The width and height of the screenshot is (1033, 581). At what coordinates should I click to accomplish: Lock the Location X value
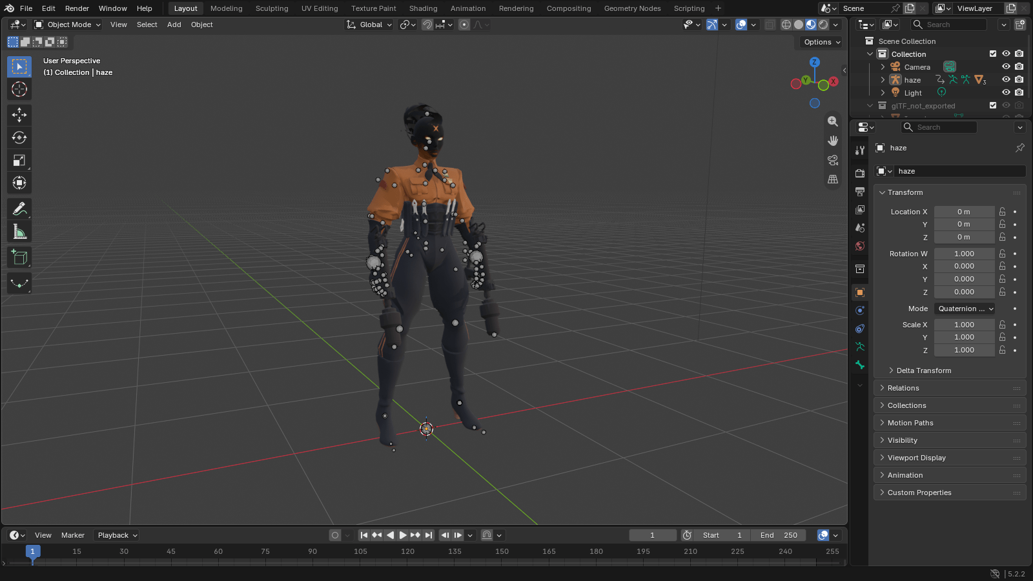click(1002, 212)
